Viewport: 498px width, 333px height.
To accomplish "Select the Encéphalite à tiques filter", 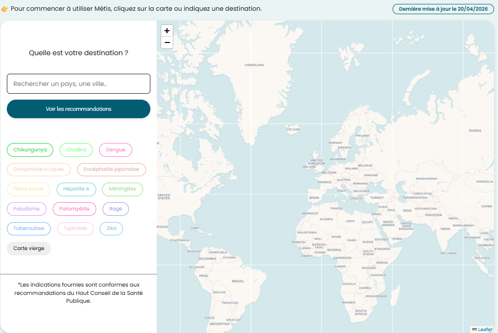I will pos(39,169).
